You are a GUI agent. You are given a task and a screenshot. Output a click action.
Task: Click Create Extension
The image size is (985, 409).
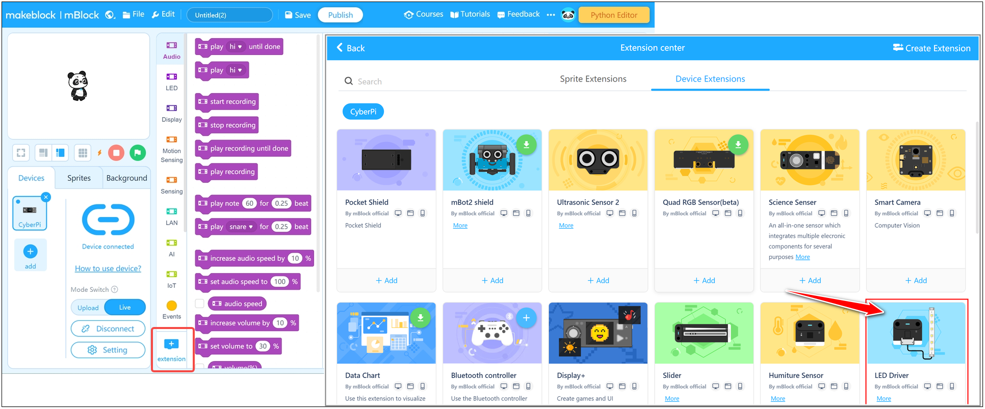pos(932,48)
